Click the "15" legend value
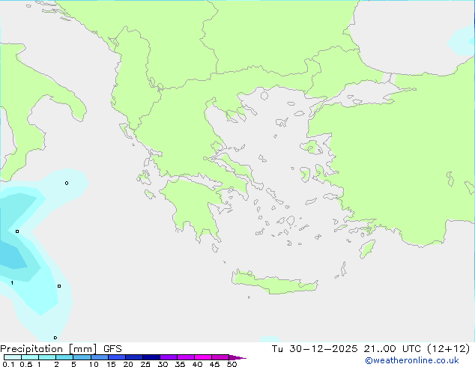Image resolution: width=475 pixels, height=367 pixels. (x=111, y=364)
